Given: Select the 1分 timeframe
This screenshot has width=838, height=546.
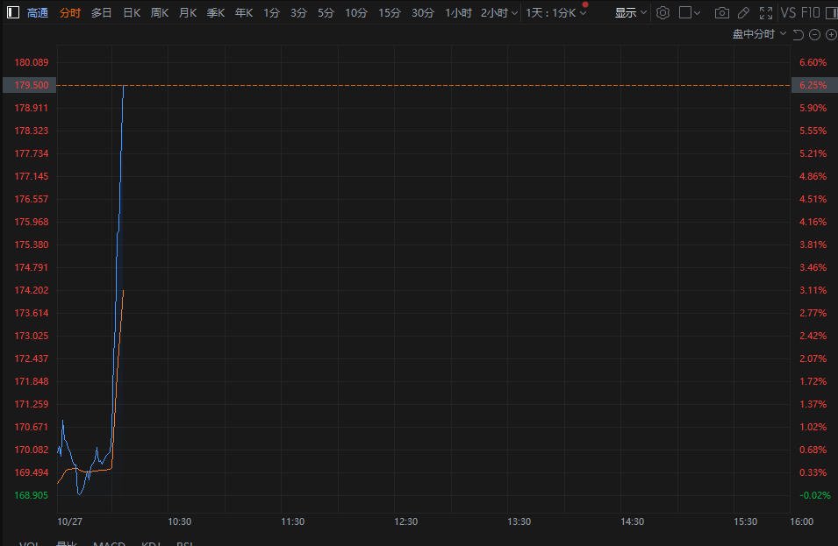Looking at the screenshot, I should 271,12.
